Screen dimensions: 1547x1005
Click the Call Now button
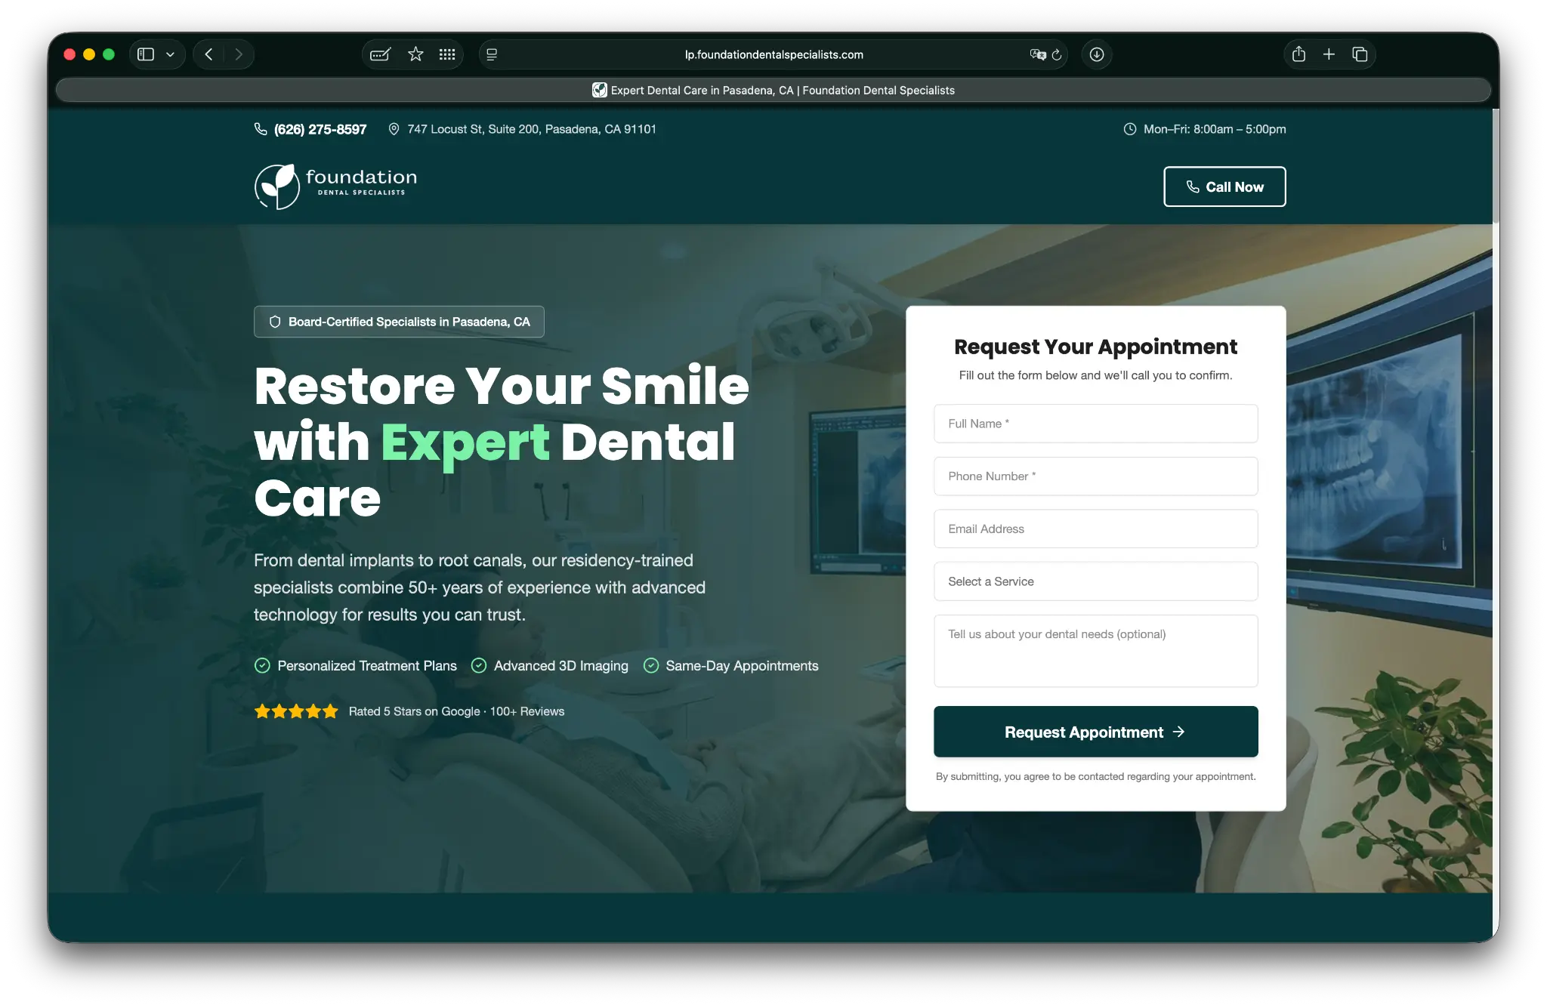(1224, 186)
